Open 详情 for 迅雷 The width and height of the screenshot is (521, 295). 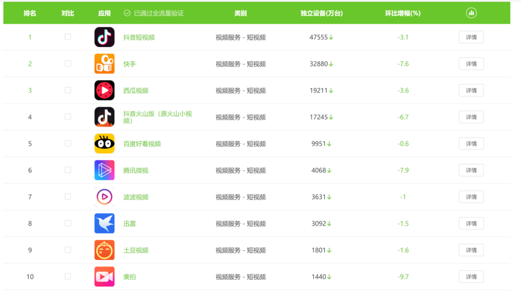pyautogui.click(x=471, y=224)
